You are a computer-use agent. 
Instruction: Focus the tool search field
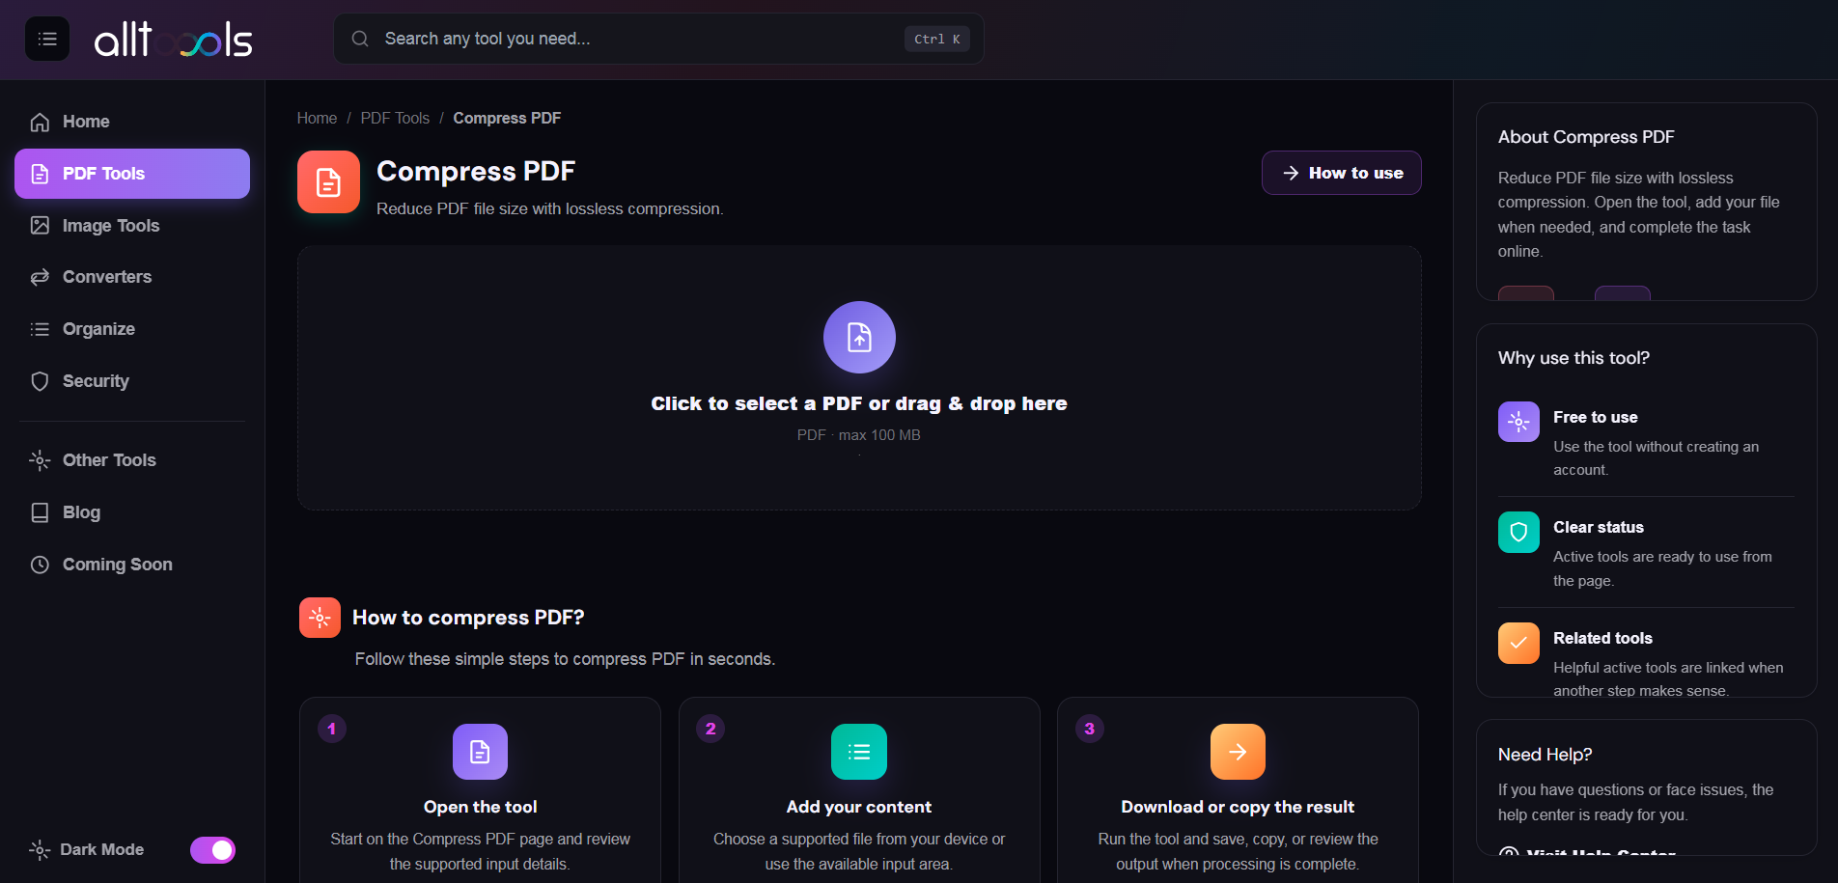658,39
